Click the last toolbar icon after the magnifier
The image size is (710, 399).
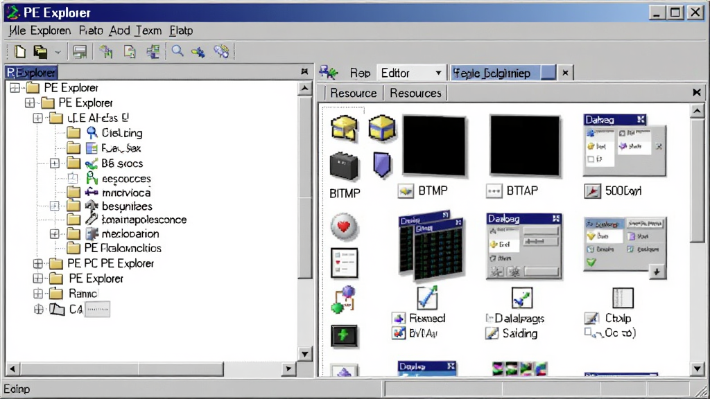(x=221, y=51)
